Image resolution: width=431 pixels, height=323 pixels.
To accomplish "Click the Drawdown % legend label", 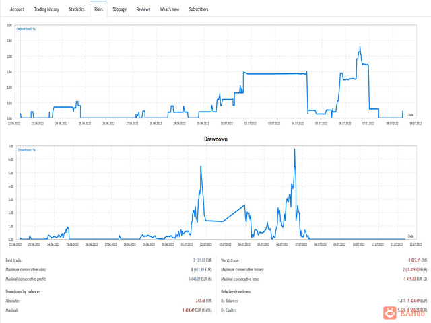I will point(27,150).
